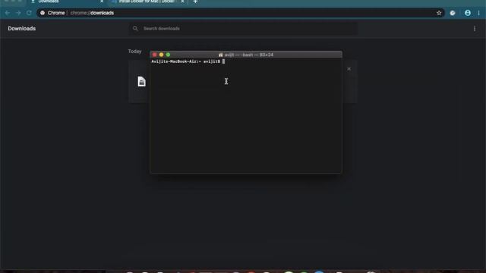Close the Install Docker for Mac tab
Image resolution: width=486 pixels, height=273 pixels.
click(x=182, y=2)
